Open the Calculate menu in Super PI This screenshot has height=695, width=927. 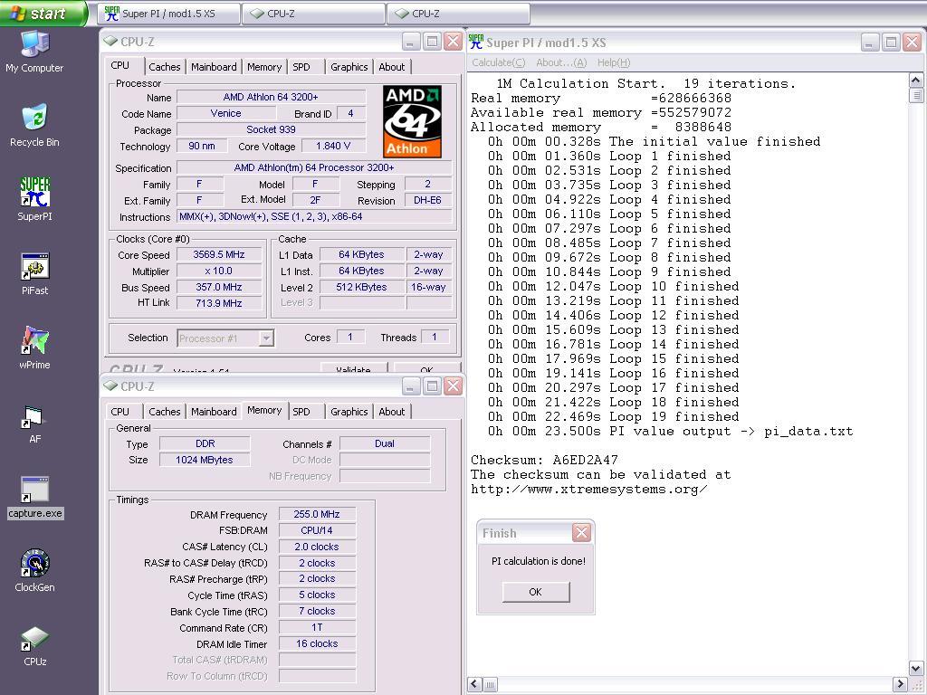point(499,62)
